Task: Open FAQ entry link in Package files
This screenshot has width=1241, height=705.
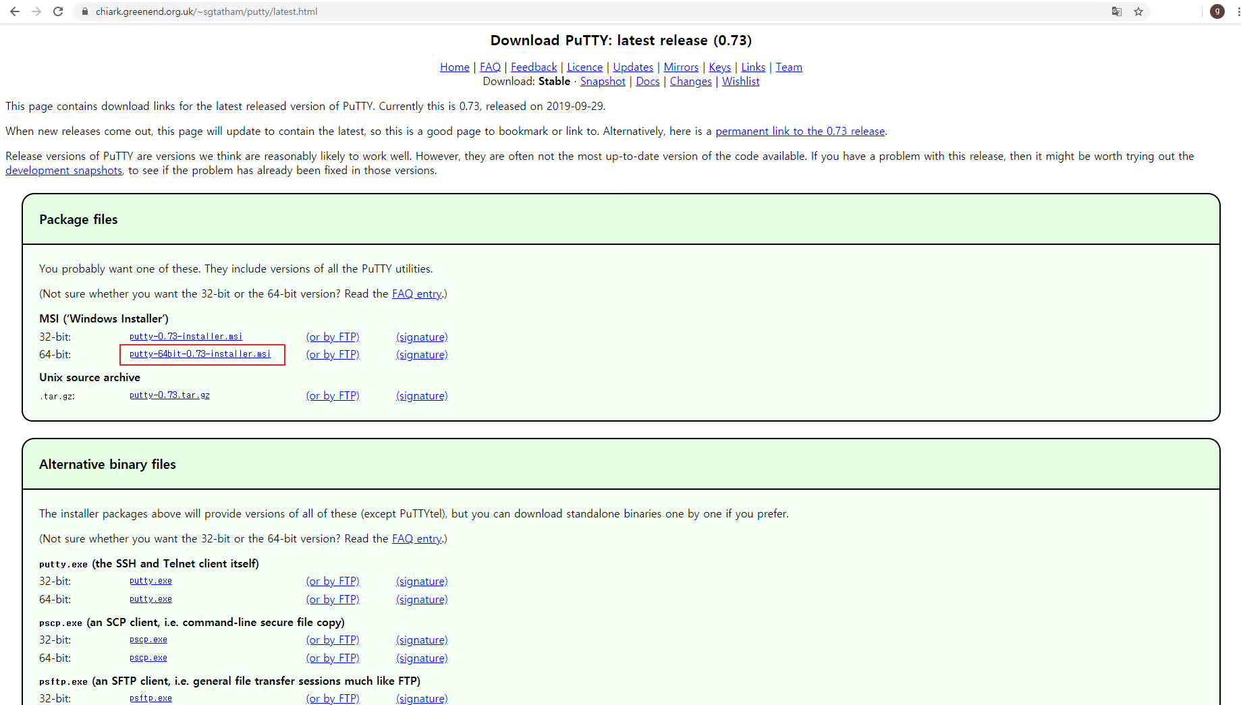Action: 417,293
